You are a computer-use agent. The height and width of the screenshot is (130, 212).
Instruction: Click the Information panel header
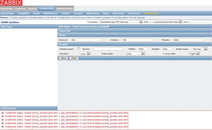29,108
